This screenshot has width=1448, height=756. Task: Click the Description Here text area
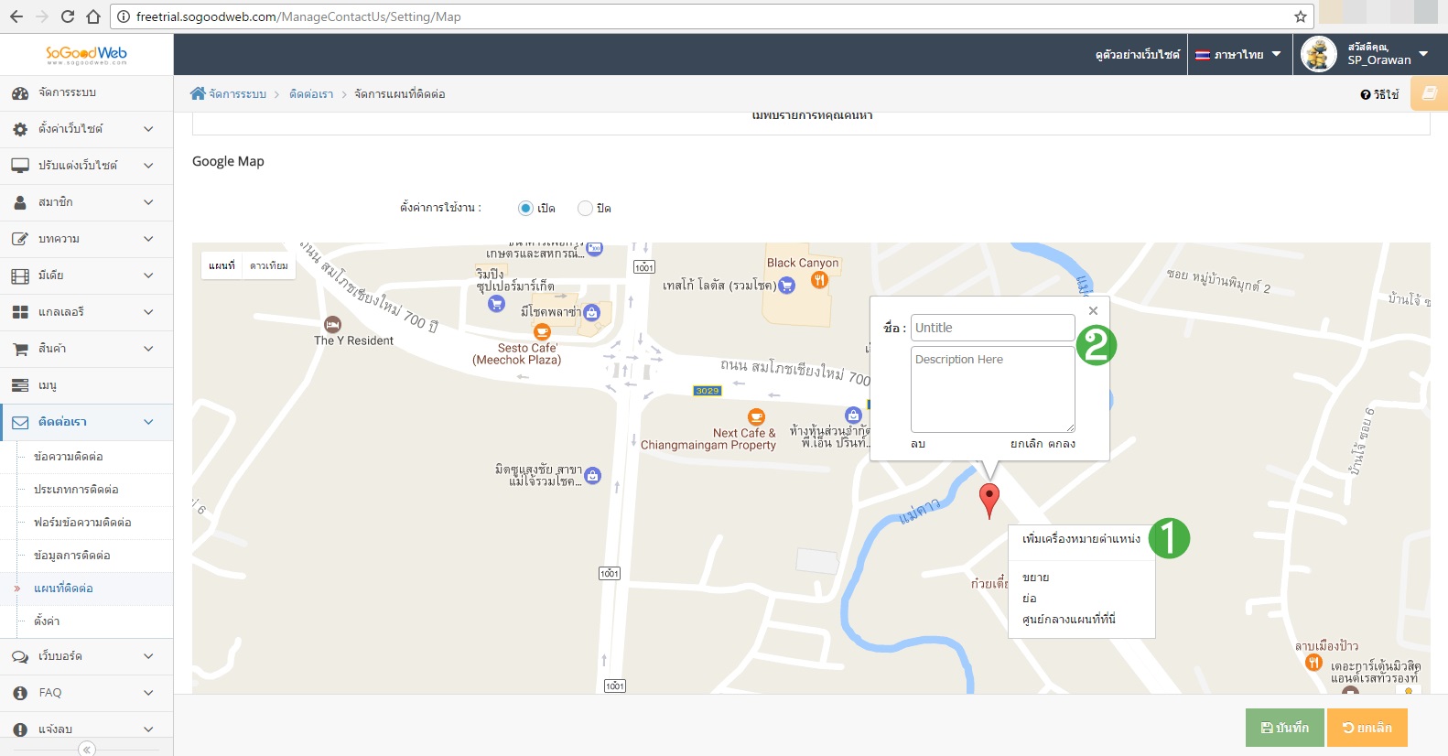(x=992, y=389)
